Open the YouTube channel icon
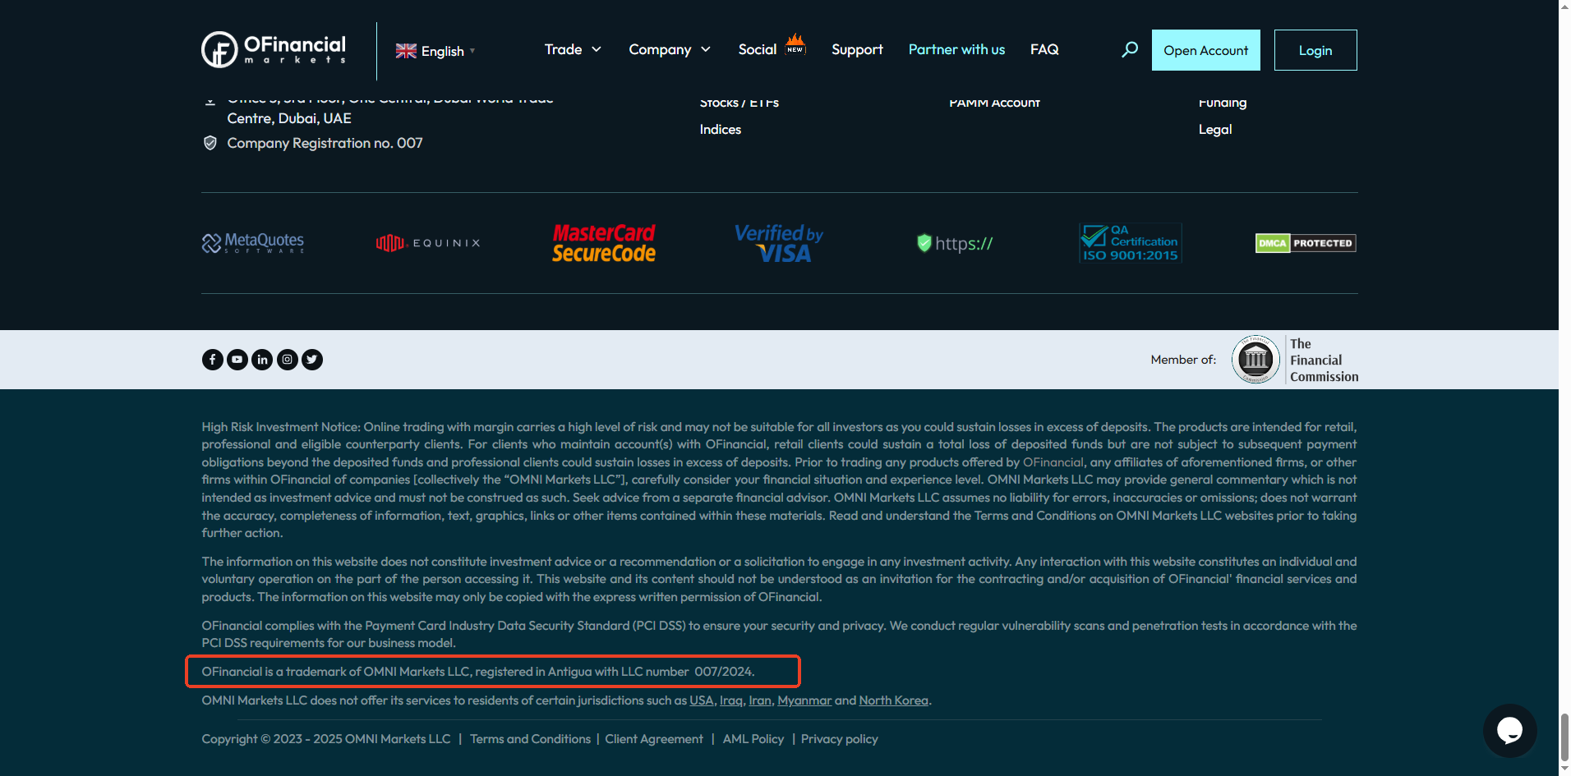 (237, 360)
